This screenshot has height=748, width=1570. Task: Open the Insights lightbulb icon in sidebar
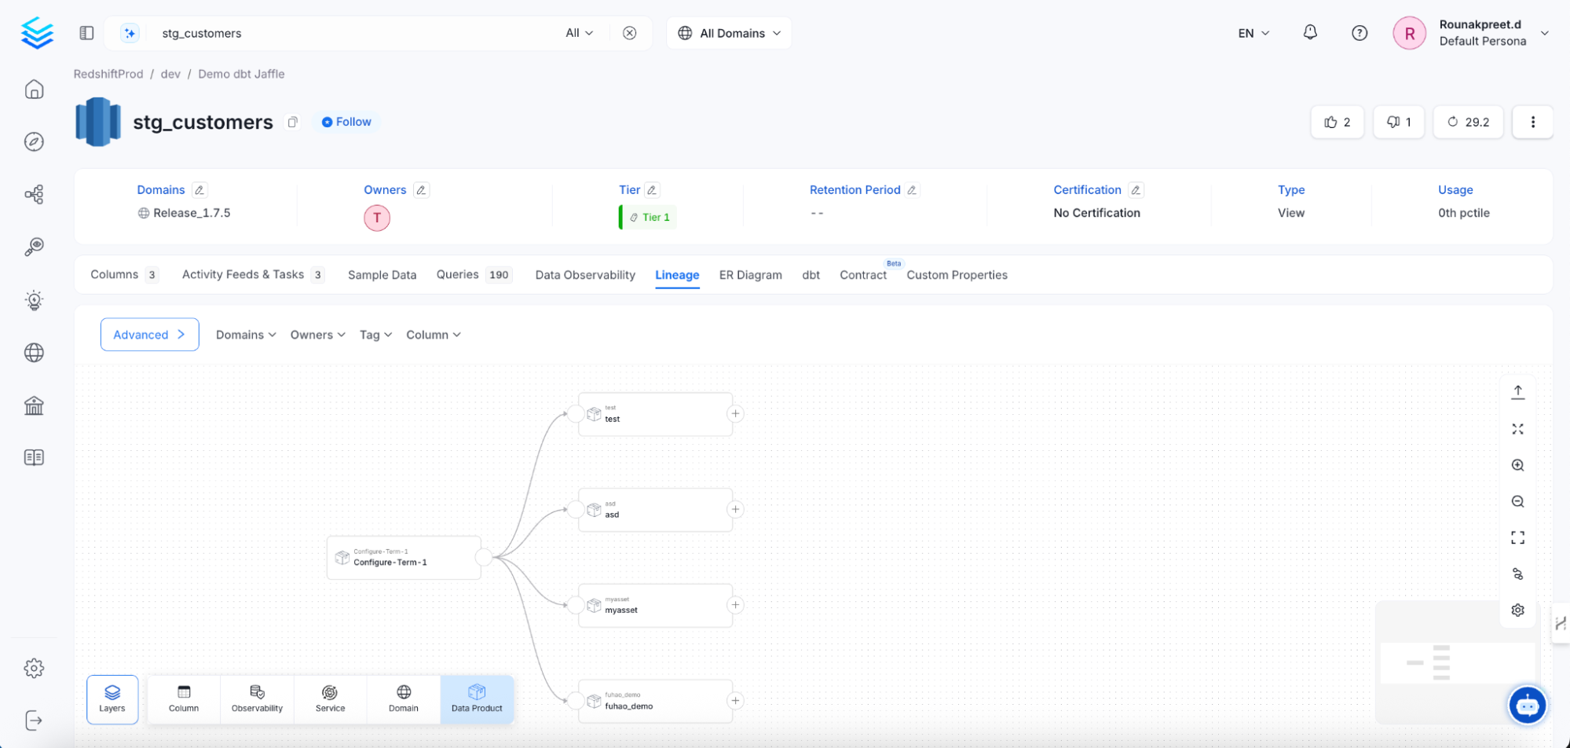[35, 299]
